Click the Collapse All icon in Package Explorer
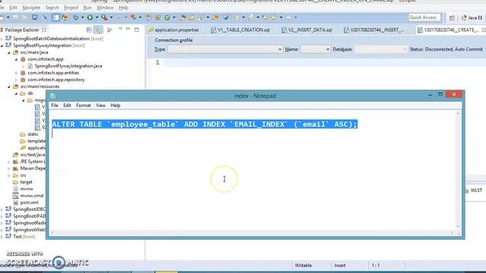Viewport: 486px width, 273px height. (89, 30)
